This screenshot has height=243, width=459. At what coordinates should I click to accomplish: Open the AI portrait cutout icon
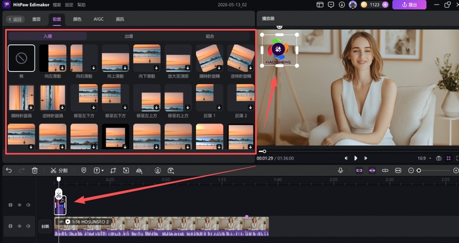158,170
